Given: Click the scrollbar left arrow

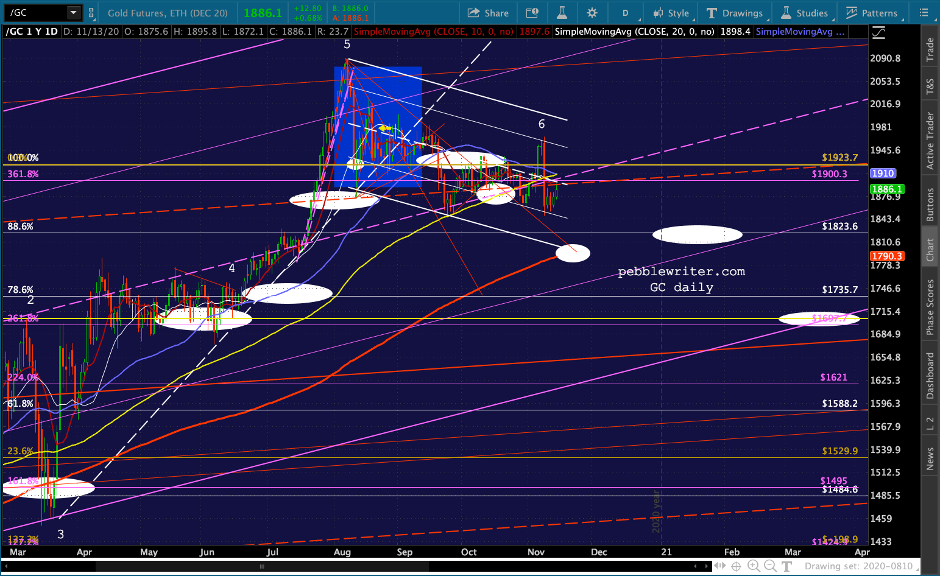Looking at the screenshot, I should [5, 566].
